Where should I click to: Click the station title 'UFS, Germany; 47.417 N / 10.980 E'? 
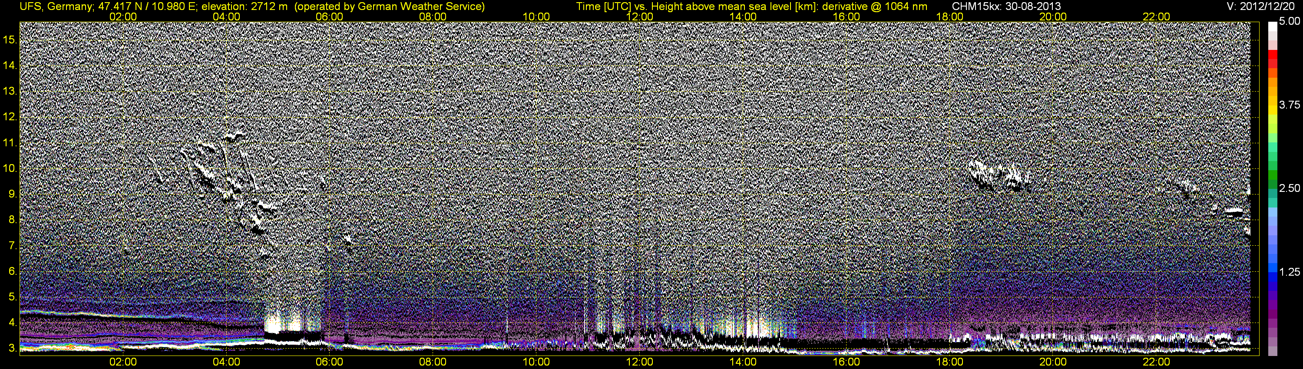click(107, 7)
